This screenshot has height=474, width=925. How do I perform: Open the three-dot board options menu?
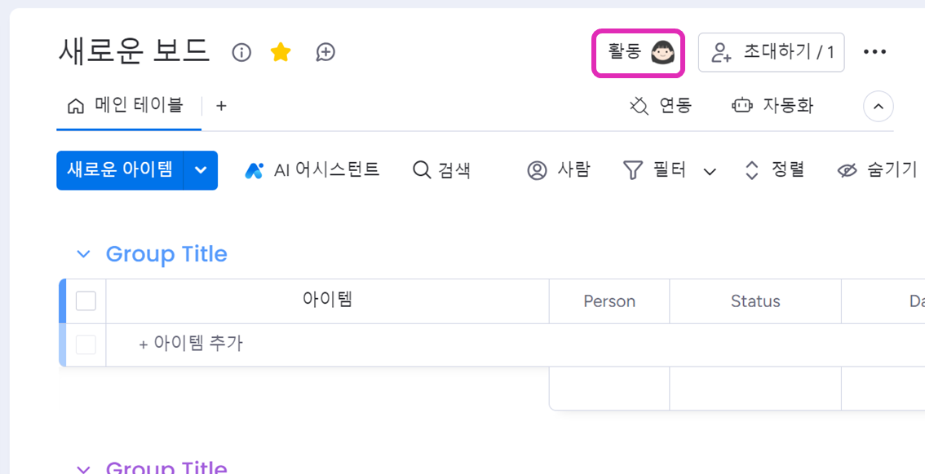(875, 52)
